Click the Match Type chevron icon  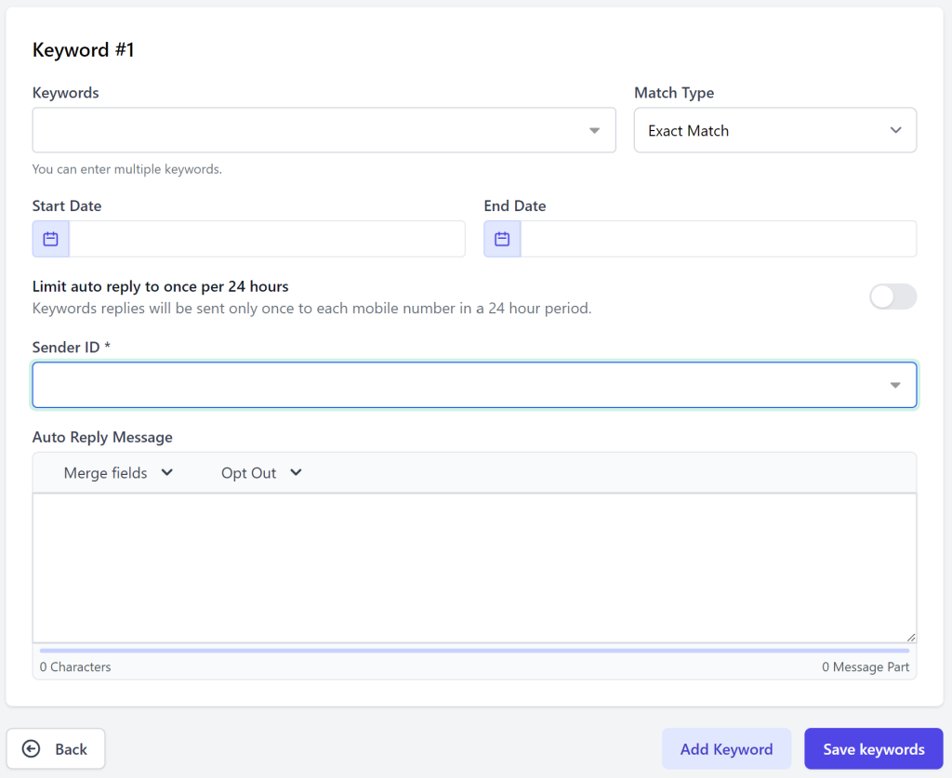tap(895, 130)
